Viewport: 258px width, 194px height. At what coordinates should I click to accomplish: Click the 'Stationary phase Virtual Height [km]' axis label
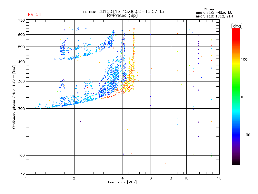[x=14, y=97]
